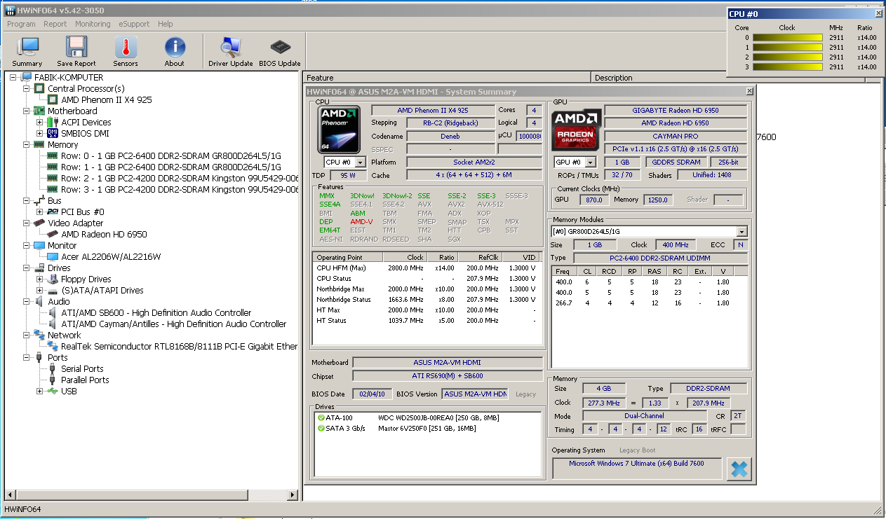
Task: Select Parallel Ports tree item
Action: 85,380
